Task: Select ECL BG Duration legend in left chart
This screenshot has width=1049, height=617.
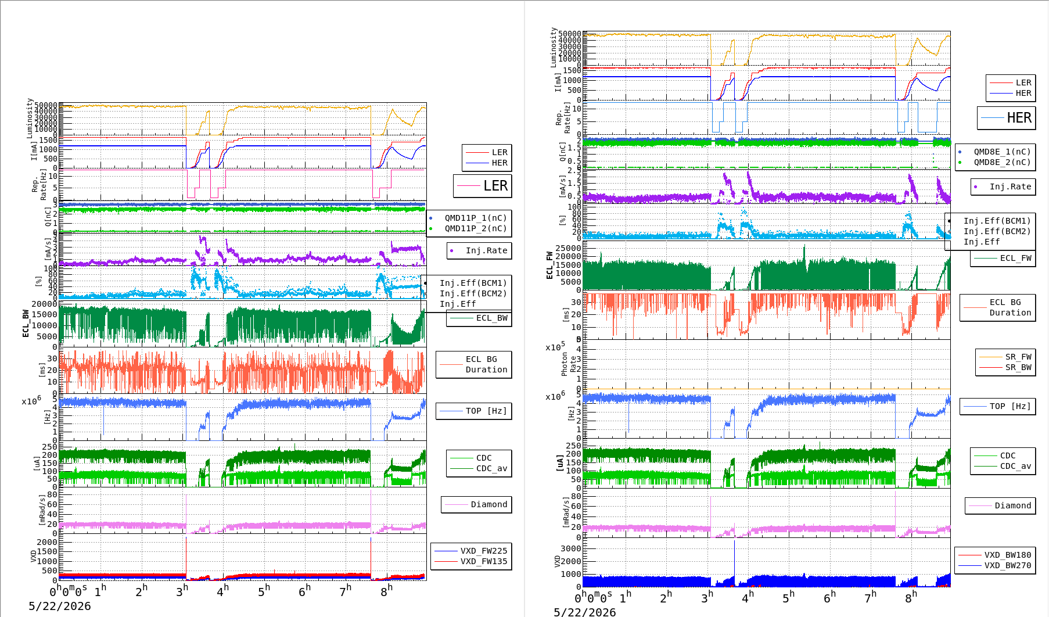Action: click(486, 364)
